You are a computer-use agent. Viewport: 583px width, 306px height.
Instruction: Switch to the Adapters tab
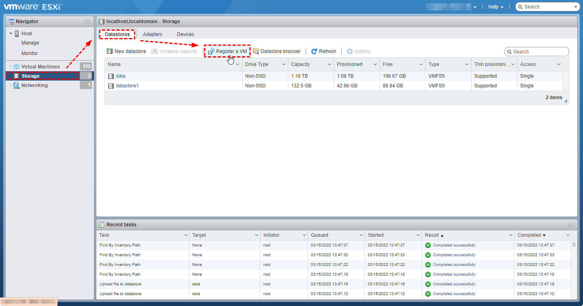click(x=153, y=34)
